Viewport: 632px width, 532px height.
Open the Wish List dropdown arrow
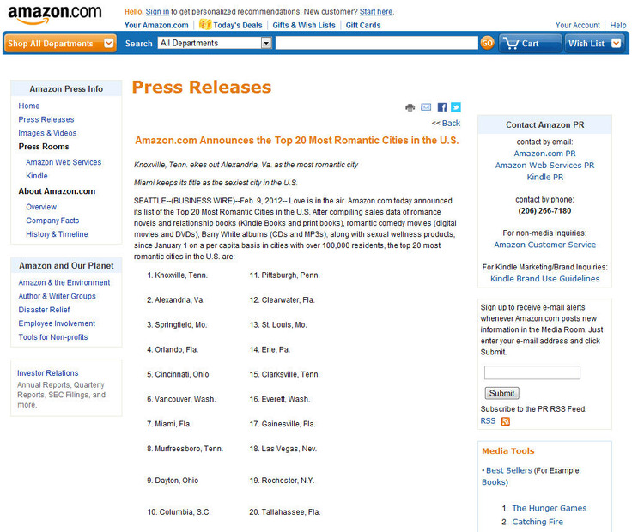coord(616,43)
